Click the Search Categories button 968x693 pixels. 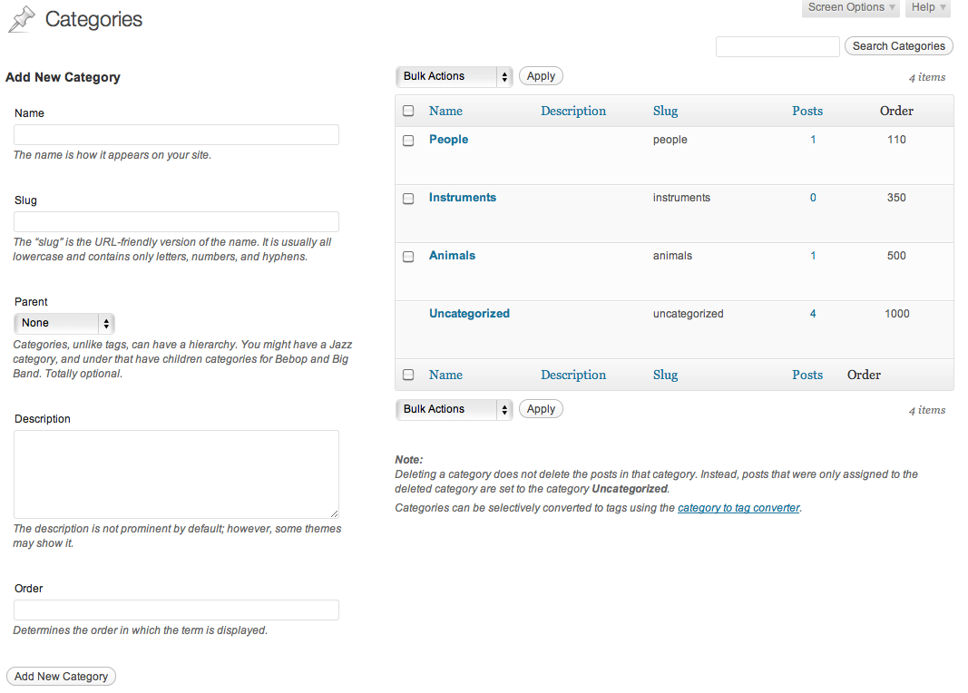coord(898,46)
